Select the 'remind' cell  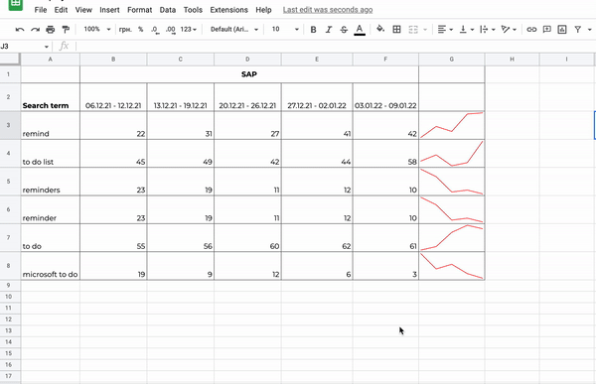tap(51, 125)
